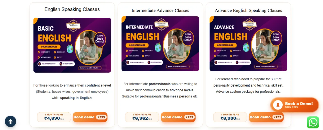Click the WhatsApp chat icon
The width and height of the screenshot is (323, 130).
(x=313, y=122)
